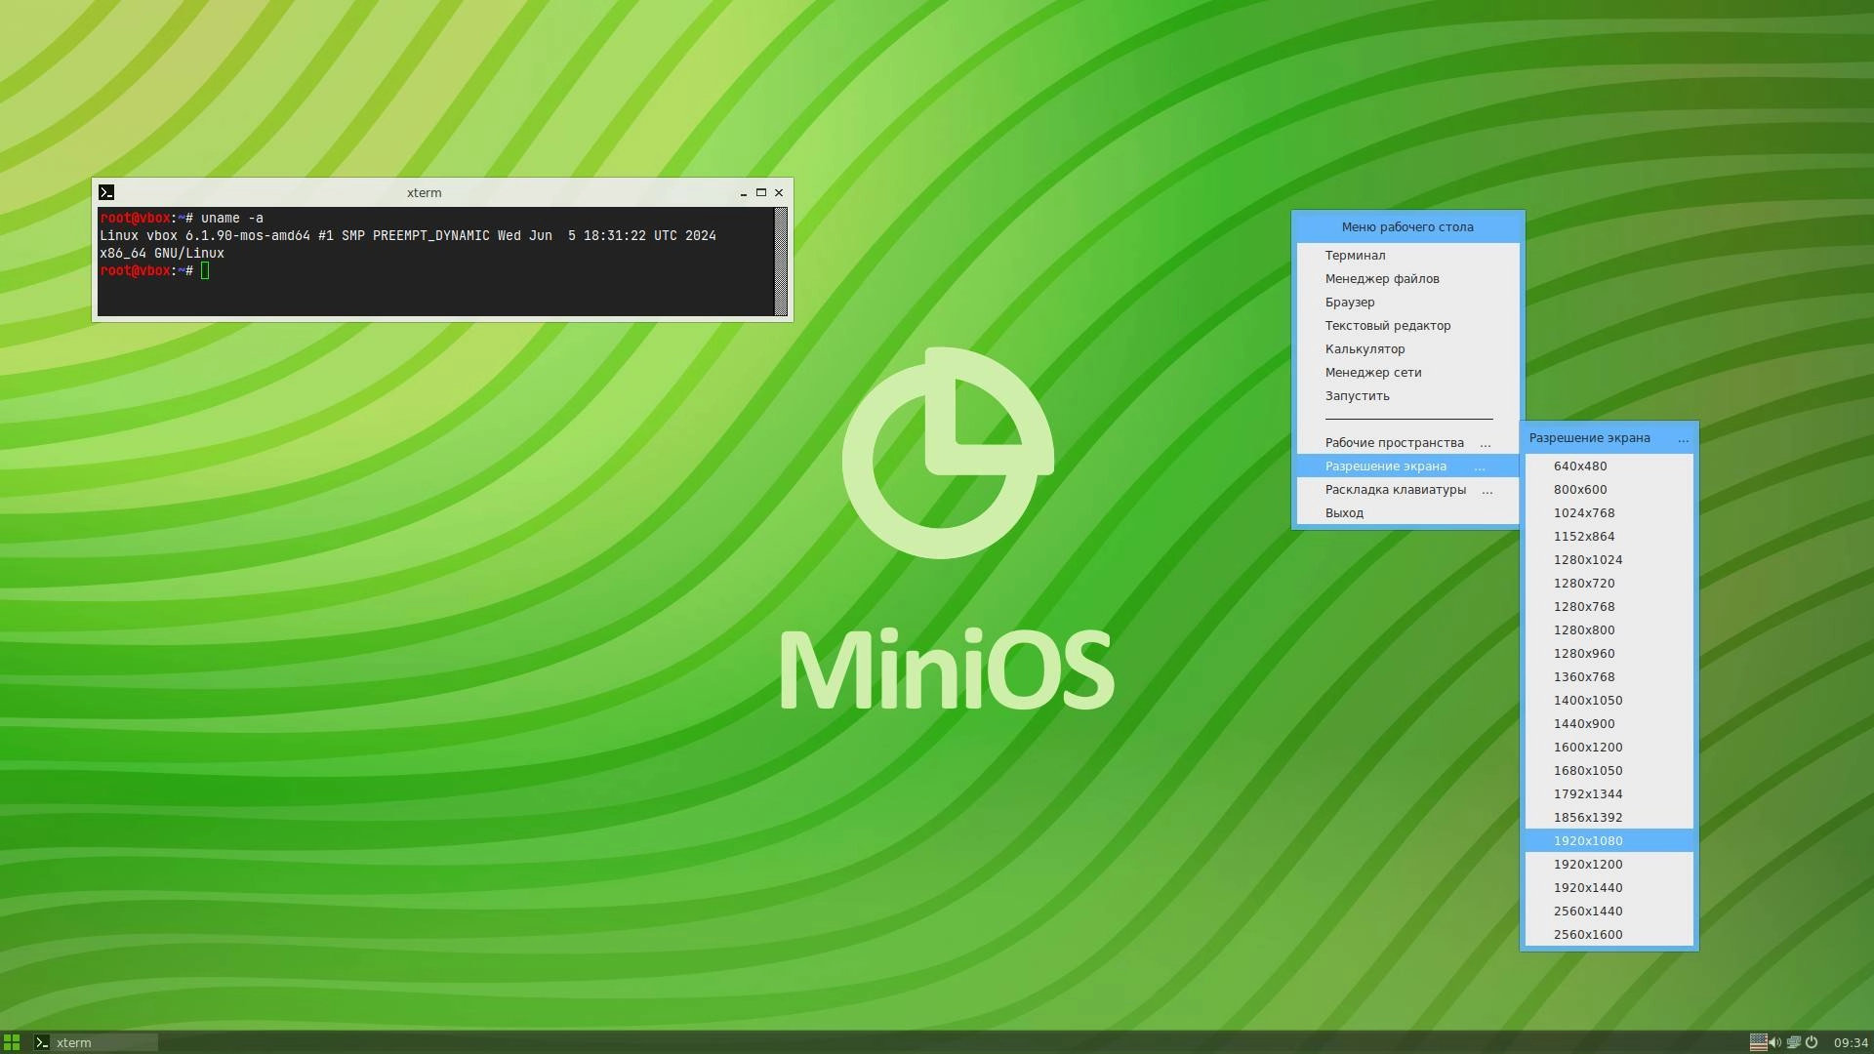Select the 1280x1024 resolution
1874x1054 pixels.
[1609, 560]
